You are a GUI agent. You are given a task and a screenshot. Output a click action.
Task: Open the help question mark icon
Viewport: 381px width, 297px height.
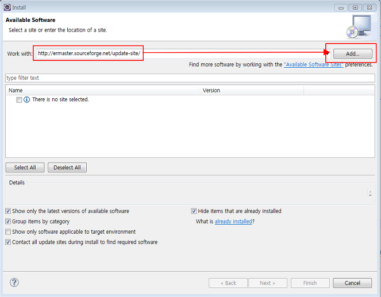(14, 283)
